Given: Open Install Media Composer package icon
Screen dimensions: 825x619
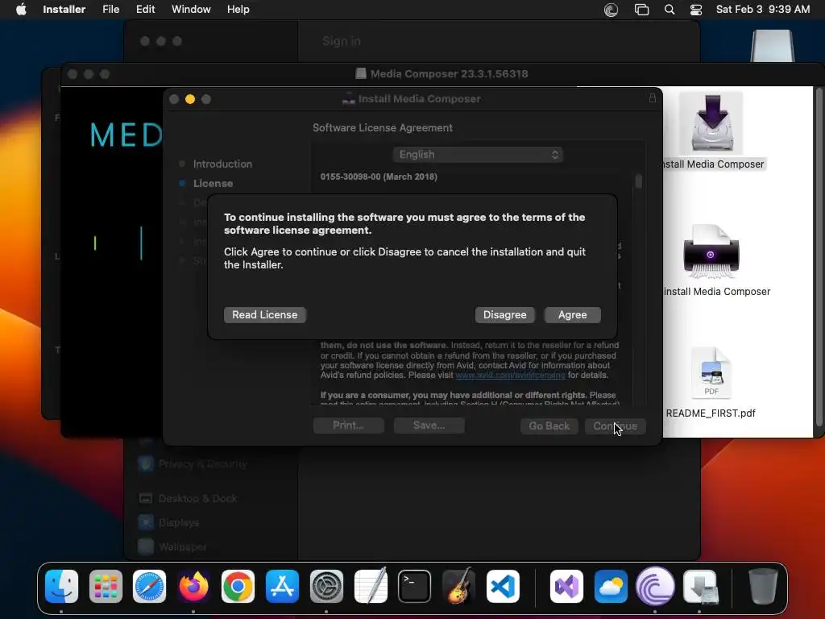Looking at the screenshot, I should (x=711, y=123).
